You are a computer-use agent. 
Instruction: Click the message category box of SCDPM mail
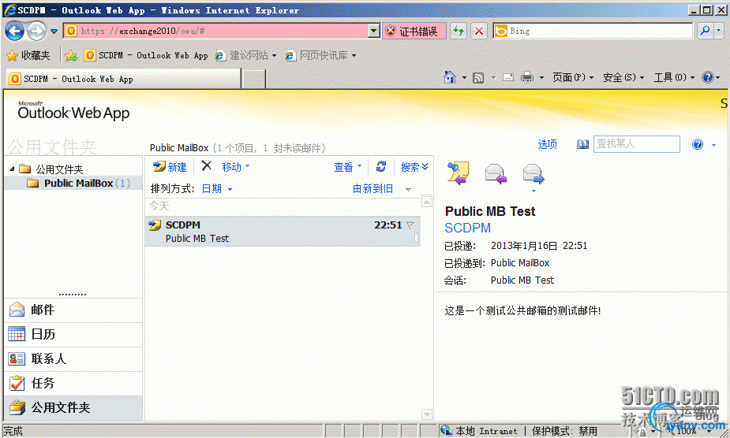tap(416, 238)
